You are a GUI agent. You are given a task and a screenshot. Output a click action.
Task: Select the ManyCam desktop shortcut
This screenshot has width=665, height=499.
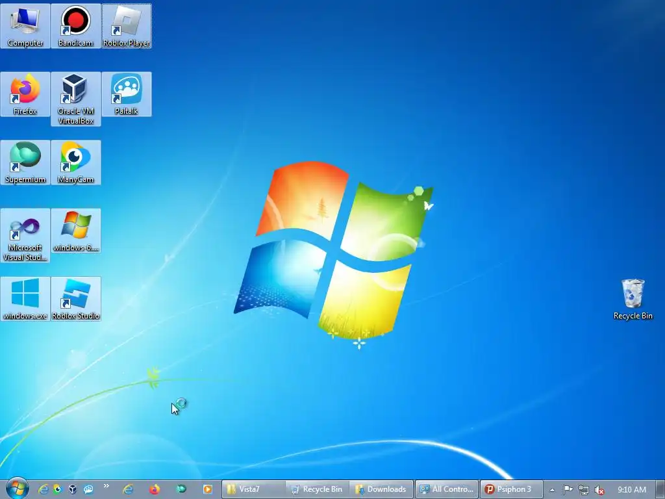point(75,162)
